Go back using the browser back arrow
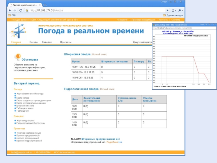This screenshot has width=217, height=163. pos(10,10)
